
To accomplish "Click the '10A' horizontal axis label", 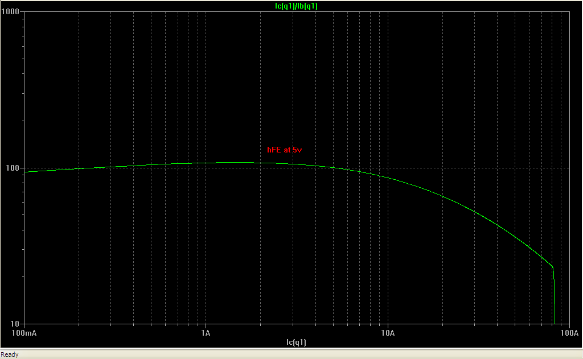I will click(388, 333).
